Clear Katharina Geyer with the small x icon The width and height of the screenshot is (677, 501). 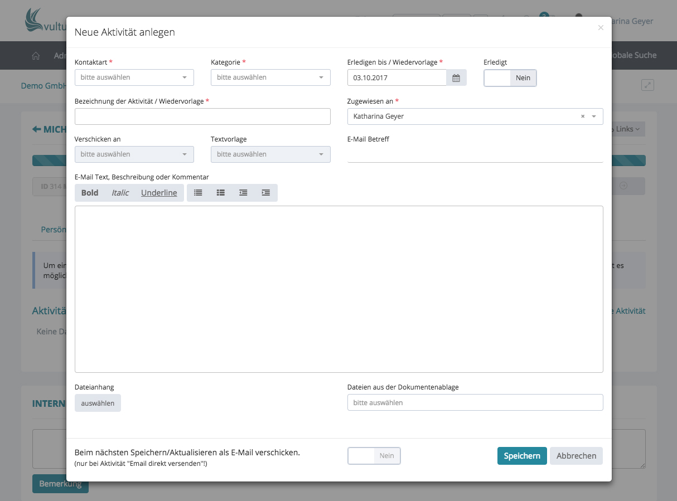coord(583,116)
